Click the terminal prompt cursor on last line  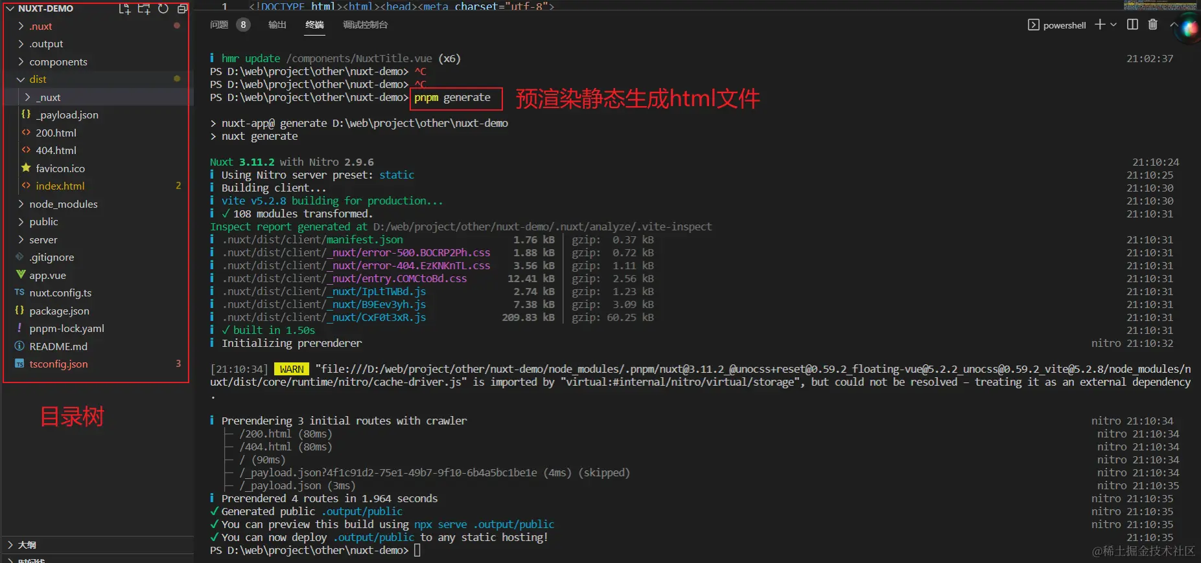point(417,550)
